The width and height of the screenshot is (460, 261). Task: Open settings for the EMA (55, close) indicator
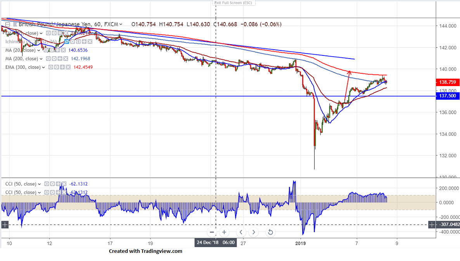pyautogui.click(x=54, y=33)
